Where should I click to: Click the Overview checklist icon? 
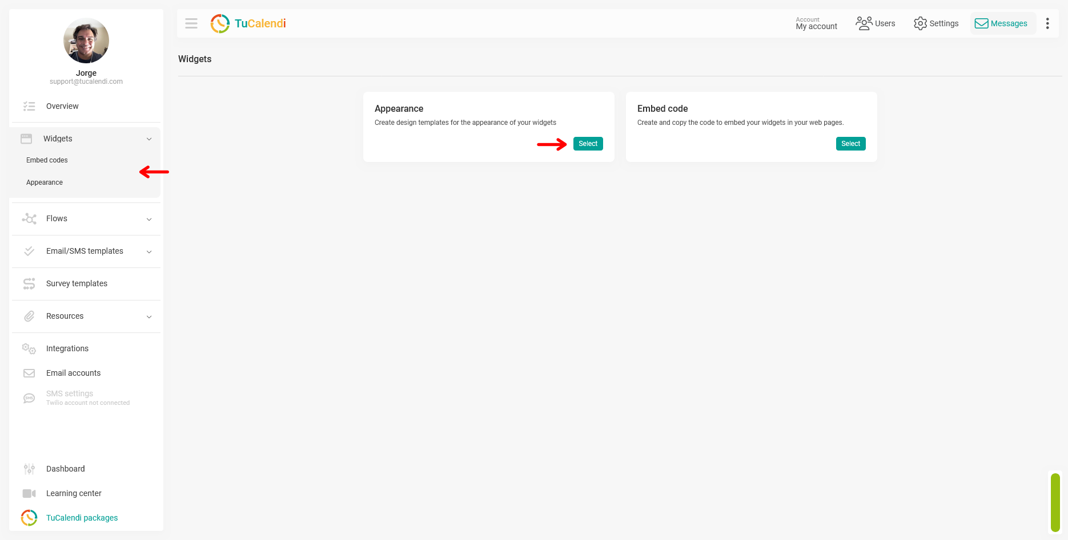click(29, 106)
